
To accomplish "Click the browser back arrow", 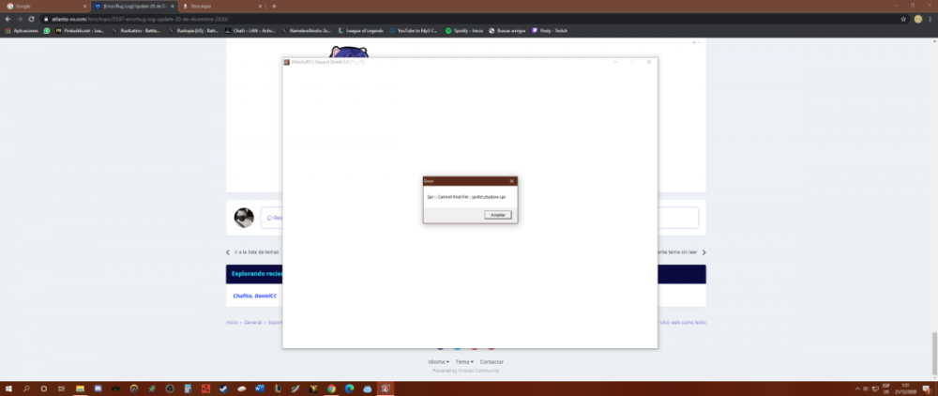I will point(8,19).
